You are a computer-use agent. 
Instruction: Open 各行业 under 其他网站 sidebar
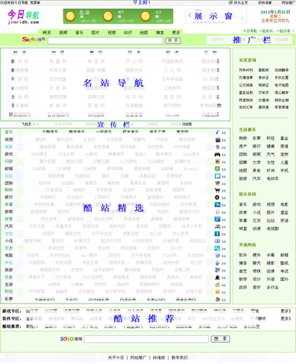click(x=272, y=288)
